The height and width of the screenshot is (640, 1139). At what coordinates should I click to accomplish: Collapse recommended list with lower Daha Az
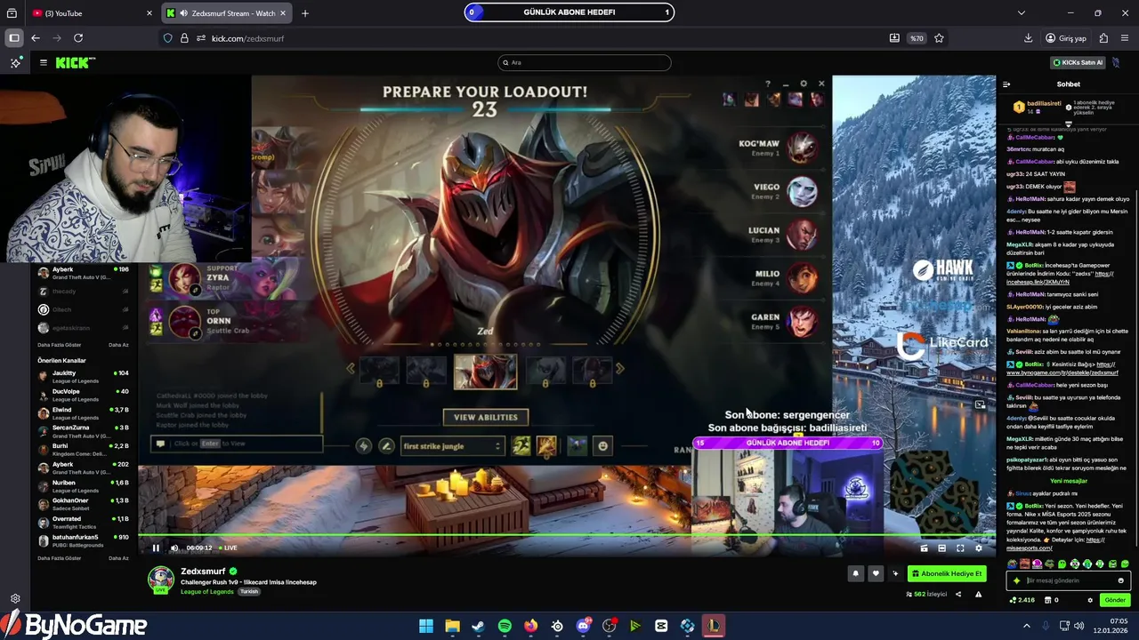[118, 558]
